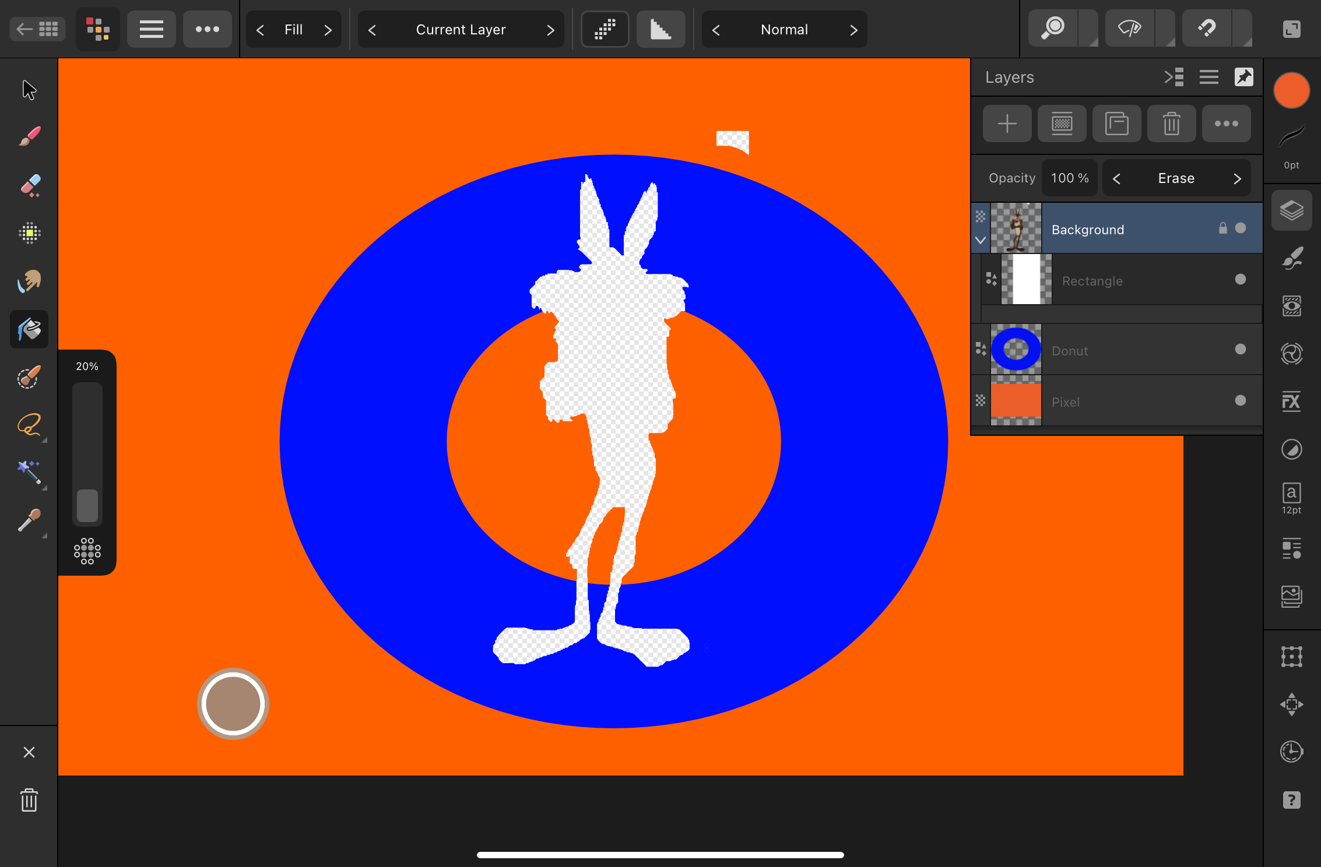Open the Stock images studio icon

[x=1292, y=596]
